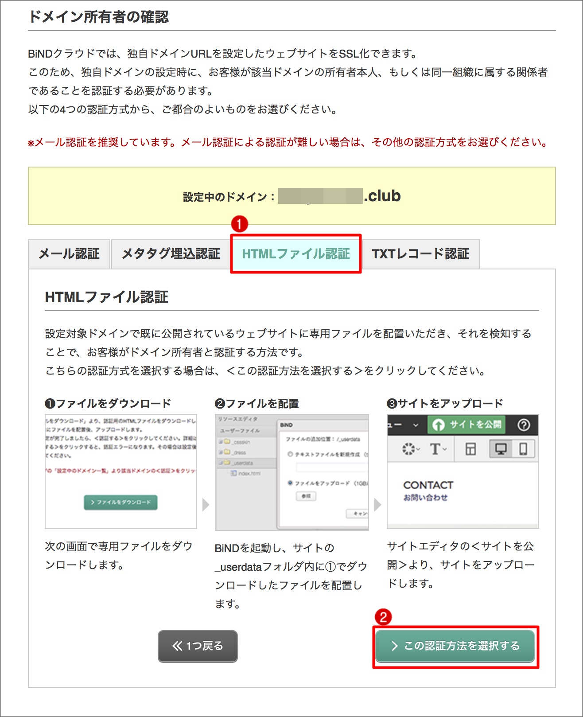Click the ❶ファイルをダウンロード step title
The image size is (583, 717).
pyautogui.click(x=108, y=403)
